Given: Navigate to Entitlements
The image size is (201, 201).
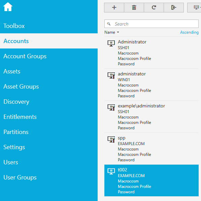Looking at the screenshot, I should click(x=20, y=117).
